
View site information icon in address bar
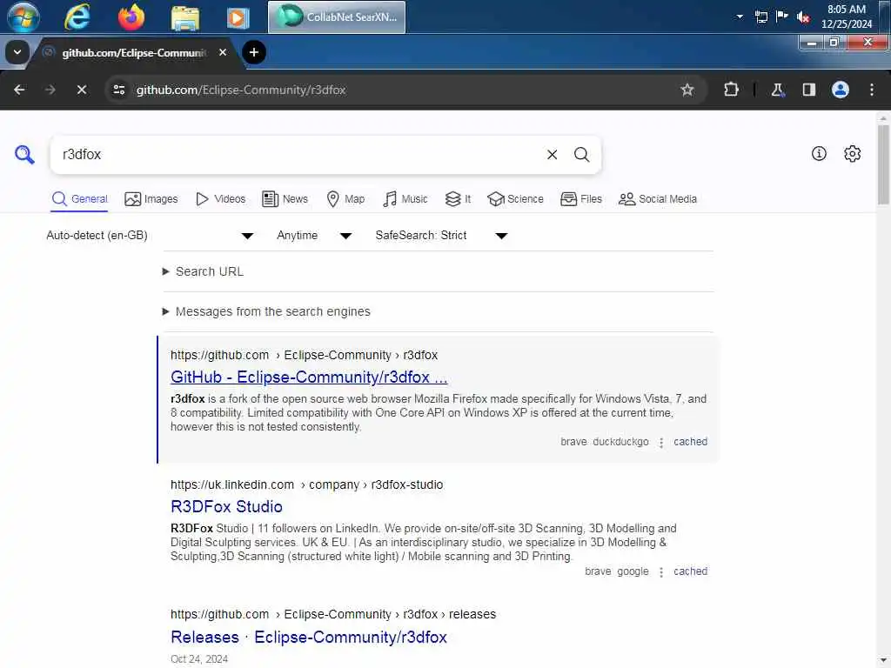[x=119, y=90]
